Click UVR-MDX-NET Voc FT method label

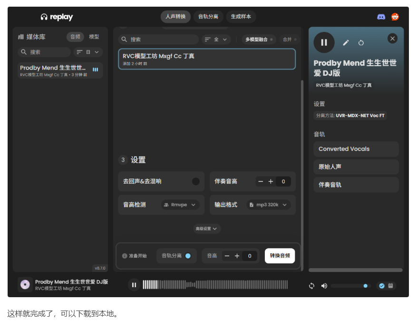350,116
